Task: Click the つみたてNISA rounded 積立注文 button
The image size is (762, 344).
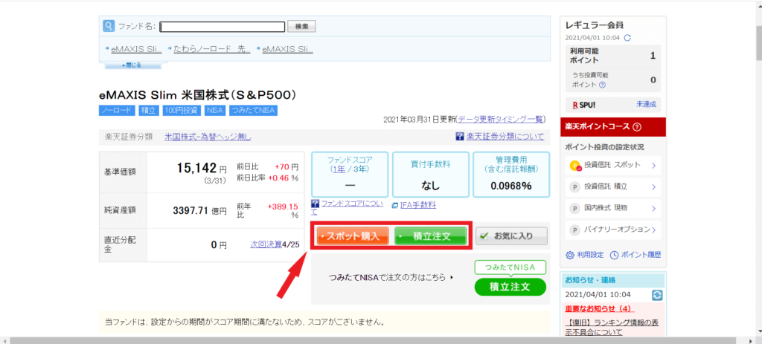Action: pos(510,288)
